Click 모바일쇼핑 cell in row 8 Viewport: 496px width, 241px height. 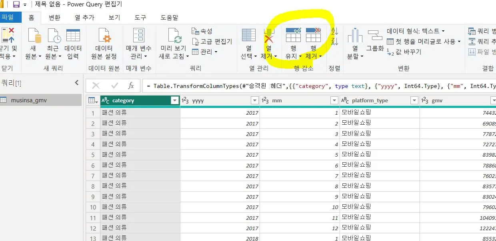[x=380, y=186]
